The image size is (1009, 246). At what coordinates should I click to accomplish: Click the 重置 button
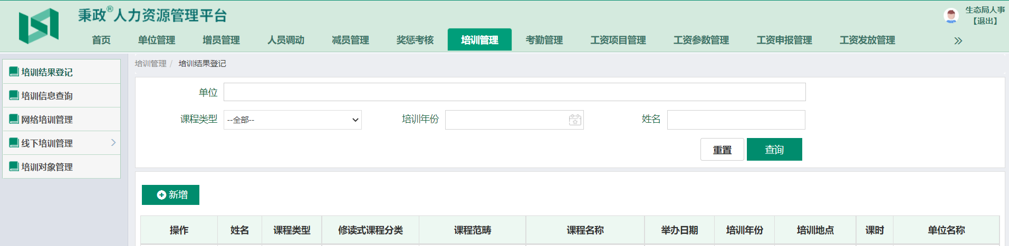click(722, 150)
